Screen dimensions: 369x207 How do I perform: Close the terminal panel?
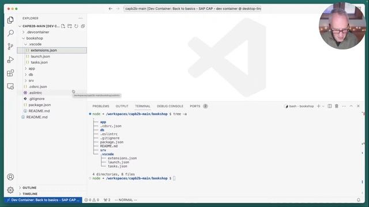(358, 106)
